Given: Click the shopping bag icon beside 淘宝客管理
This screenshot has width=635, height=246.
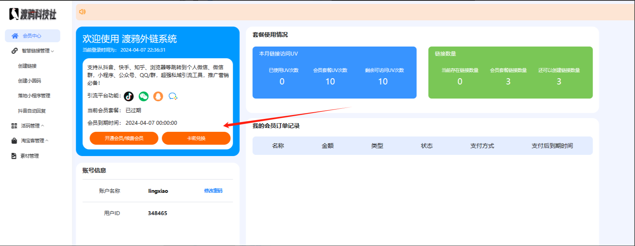Looking at the screenshot, I should pos(14,141).
